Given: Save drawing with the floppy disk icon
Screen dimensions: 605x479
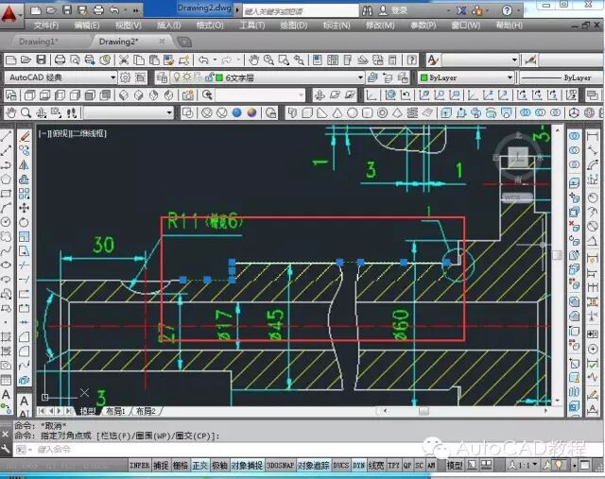Looking at the screenshot, I should click(x=41, y=60).
